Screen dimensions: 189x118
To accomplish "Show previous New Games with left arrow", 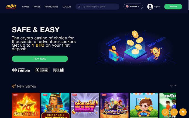I will tap(171, 86).
